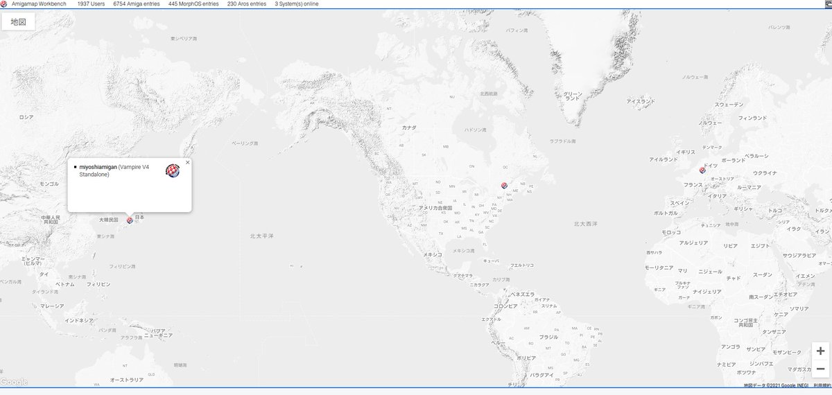Click the boing ball marker over Japan
Image resolution: width=832 pixels, height=395 pixels.
[130, 220]
